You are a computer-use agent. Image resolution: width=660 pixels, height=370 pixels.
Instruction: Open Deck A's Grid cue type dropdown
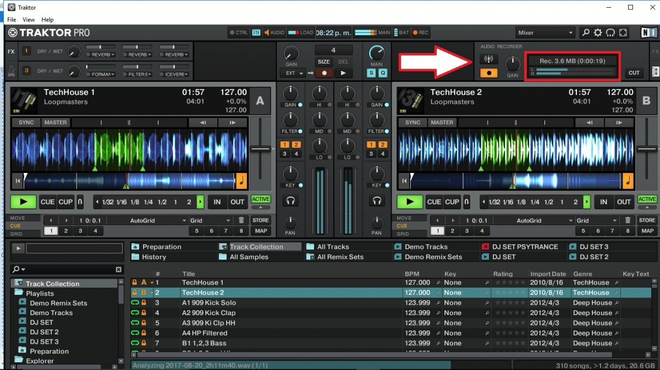pyautogui.click(x=211, y=221)
